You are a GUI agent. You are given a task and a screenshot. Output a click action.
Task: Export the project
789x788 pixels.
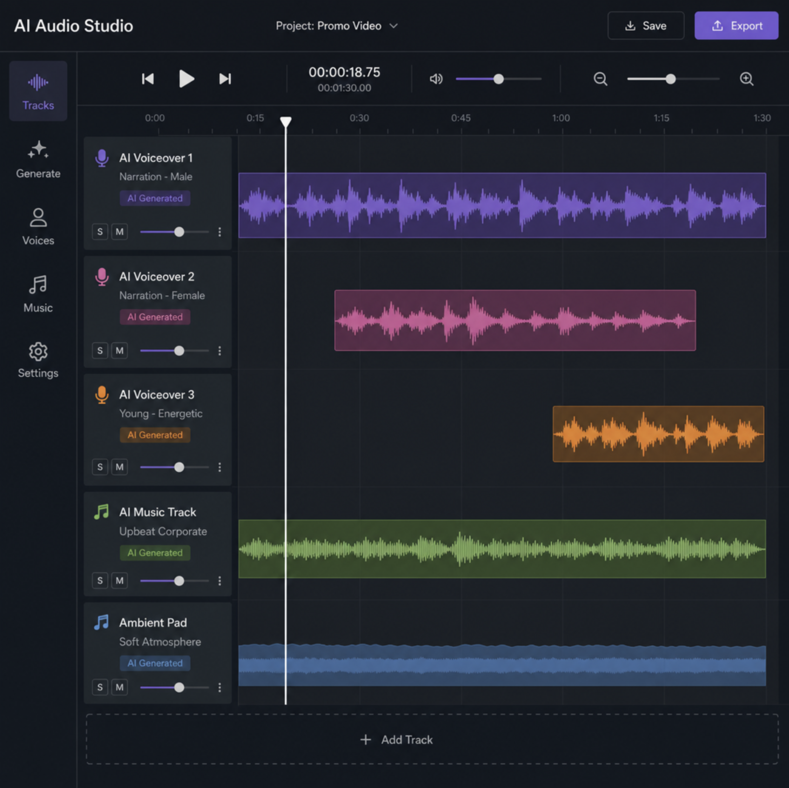(x=736, y=26)
